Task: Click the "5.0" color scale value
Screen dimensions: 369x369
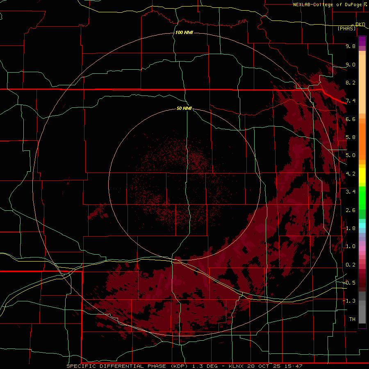Action: [351, 155]
